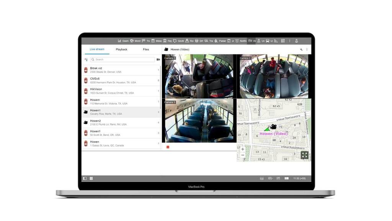Switch to the Live stream tab
Viewport: 392px width, 221px height.
(97, 49)
